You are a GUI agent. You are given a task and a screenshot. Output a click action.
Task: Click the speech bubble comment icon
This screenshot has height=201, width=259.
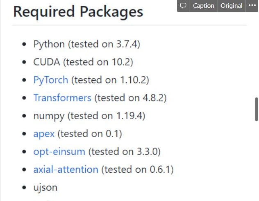tap(183, 6)
